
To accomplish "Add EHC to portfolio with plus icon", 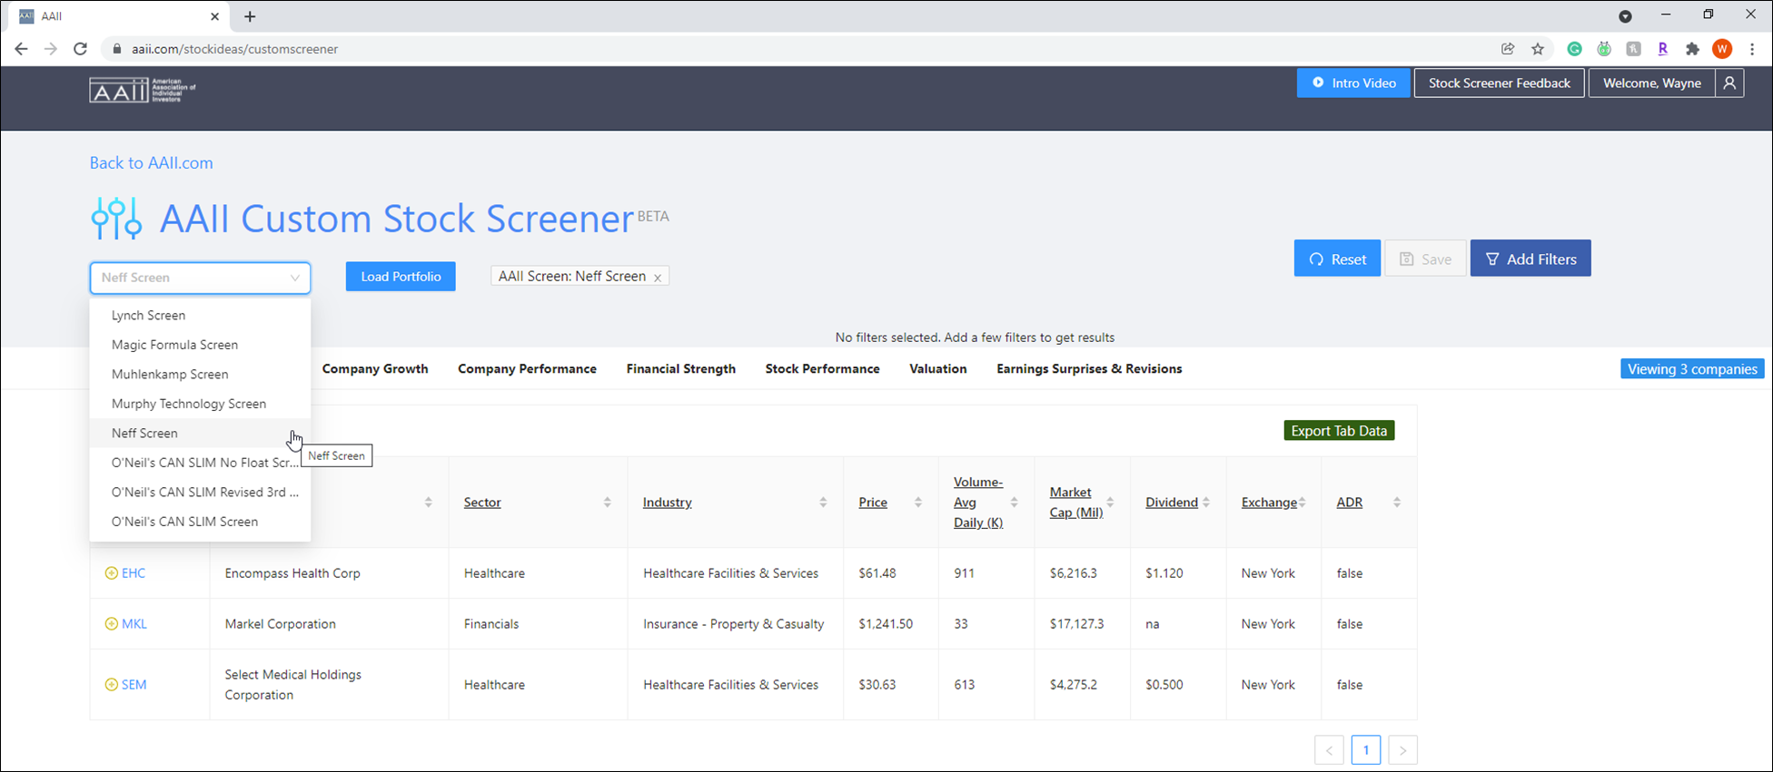I will 111,573.
